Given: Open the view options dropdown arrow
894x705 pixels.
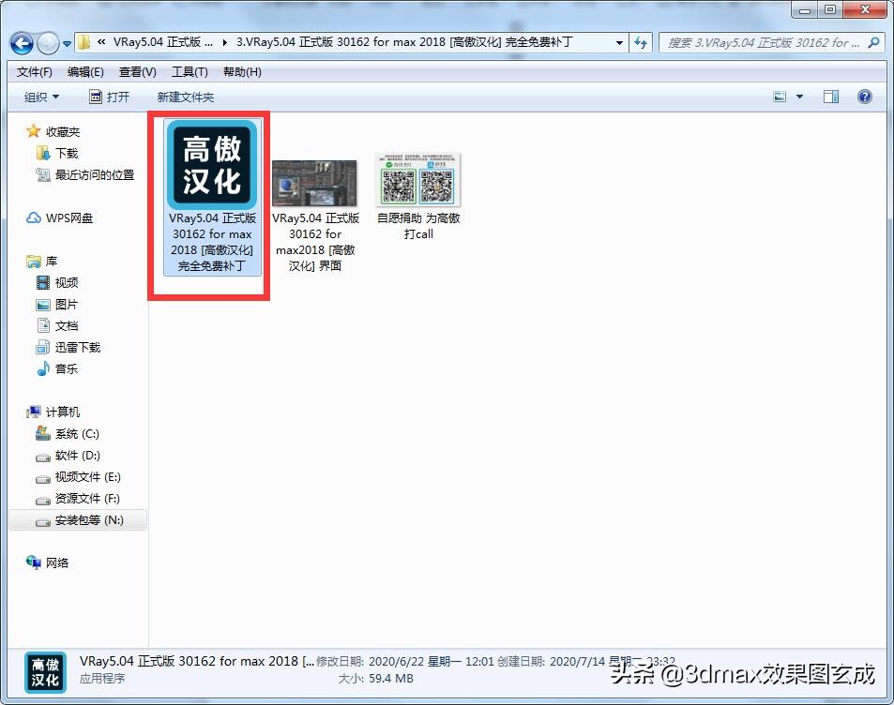Looking at the screenshot, I should pyautogui.click(x=799, y=97).
